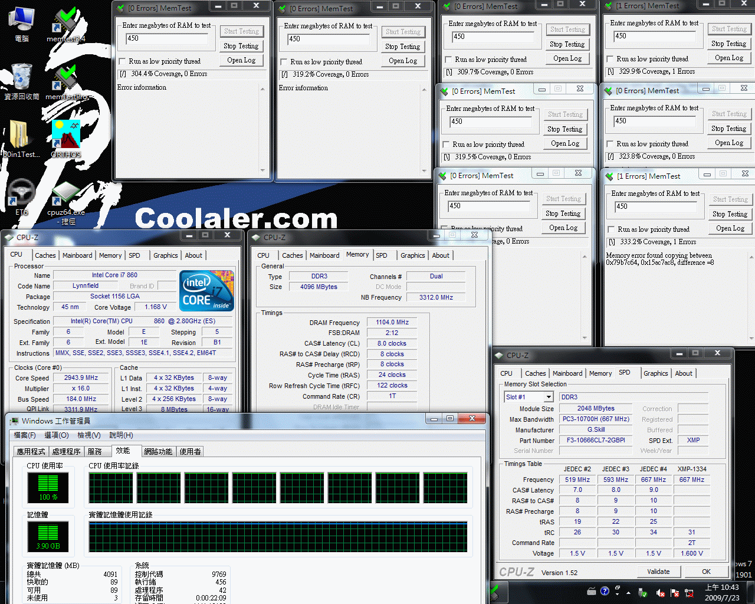Open the Action Center flag tray icon
The width and height of the screenshot is (755, 604).
pos(674,593)
